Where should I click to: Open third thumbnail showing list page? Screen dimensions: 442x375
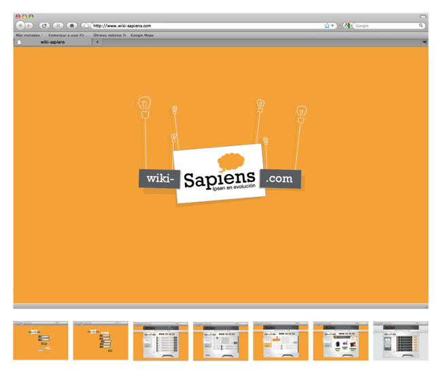(160, 341)
